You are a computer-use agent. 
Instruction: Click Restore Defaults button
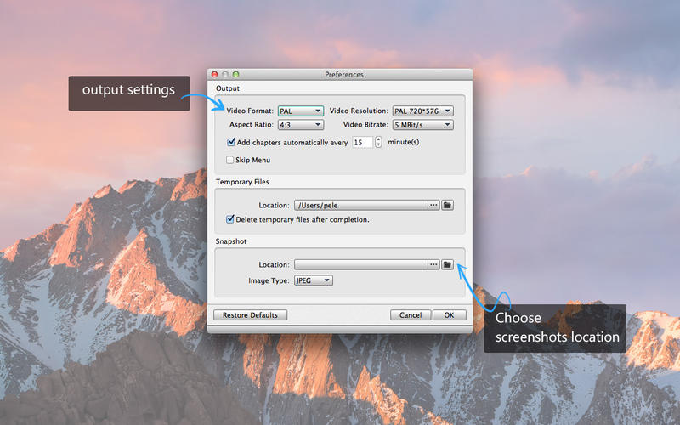(x=250, y=315)
